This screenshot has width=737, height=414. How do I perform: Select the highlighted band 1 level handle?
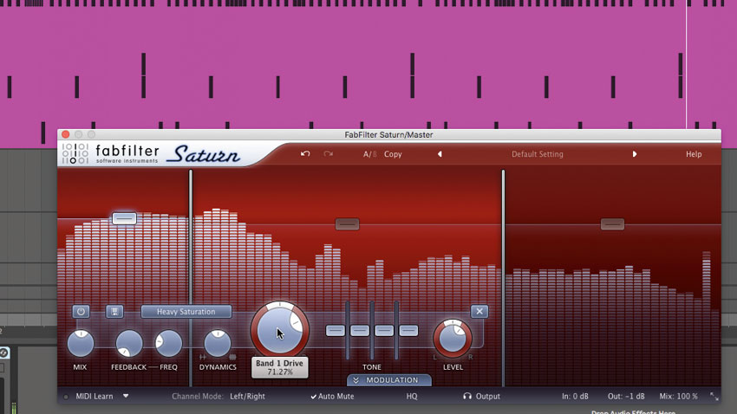(124, 218)
